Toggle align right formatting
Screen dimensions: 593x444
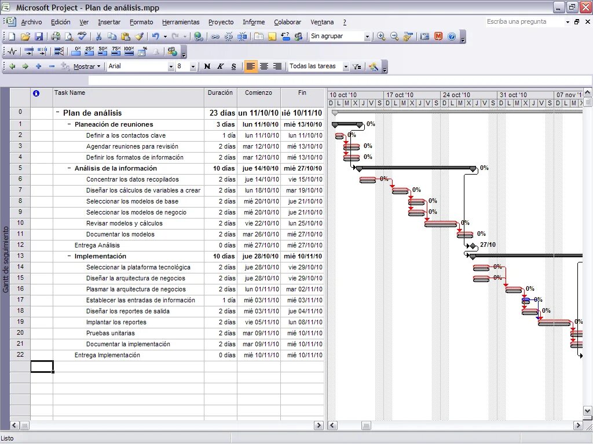coord(277,66)
